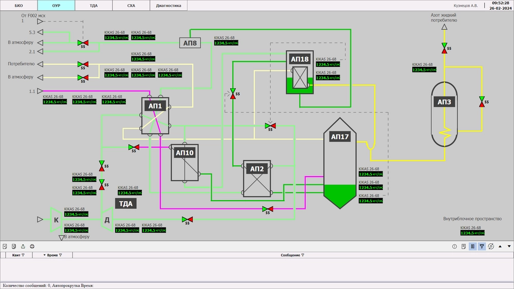
Task: Click the print icon in the alarm toolbar
Action: point(32,246)
